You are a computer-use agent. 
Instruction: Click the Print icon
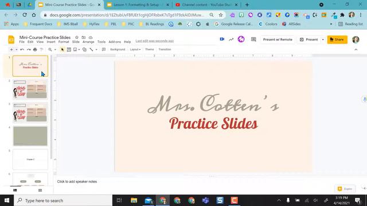[35, 50]
